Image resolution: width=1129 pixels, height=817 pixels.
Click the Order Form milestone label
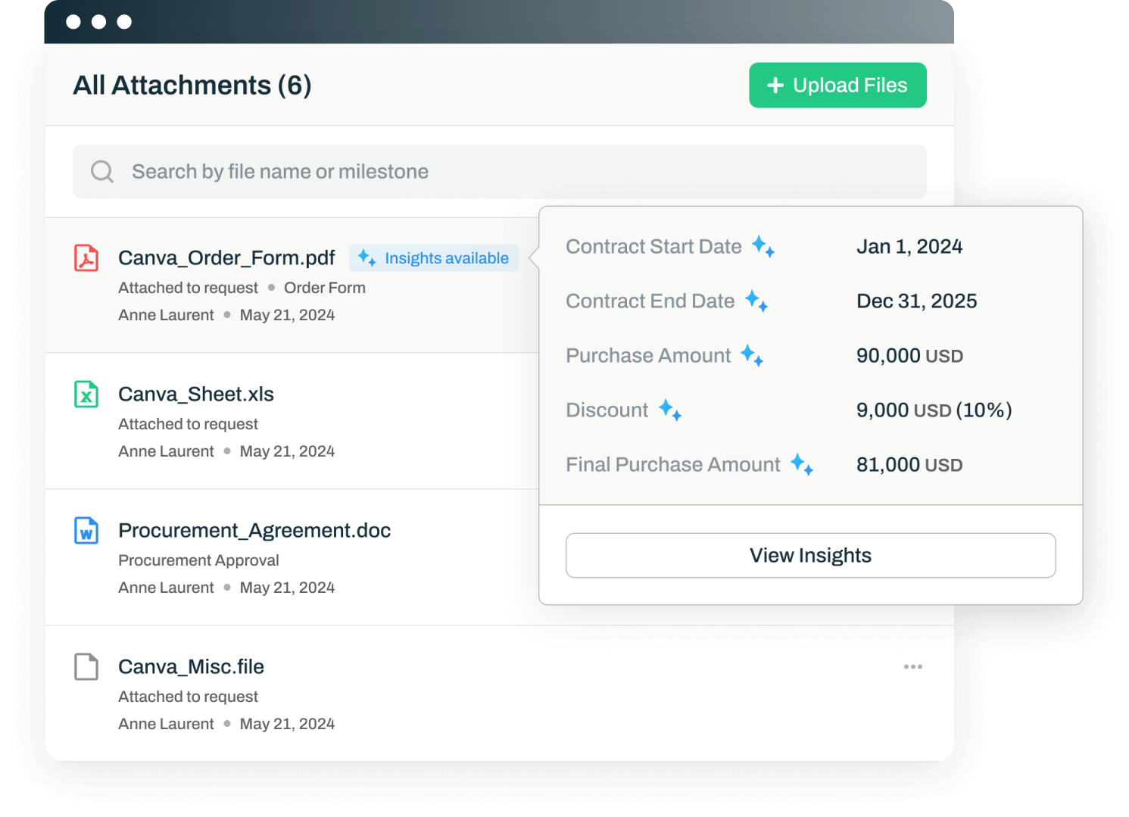point(325,288)
